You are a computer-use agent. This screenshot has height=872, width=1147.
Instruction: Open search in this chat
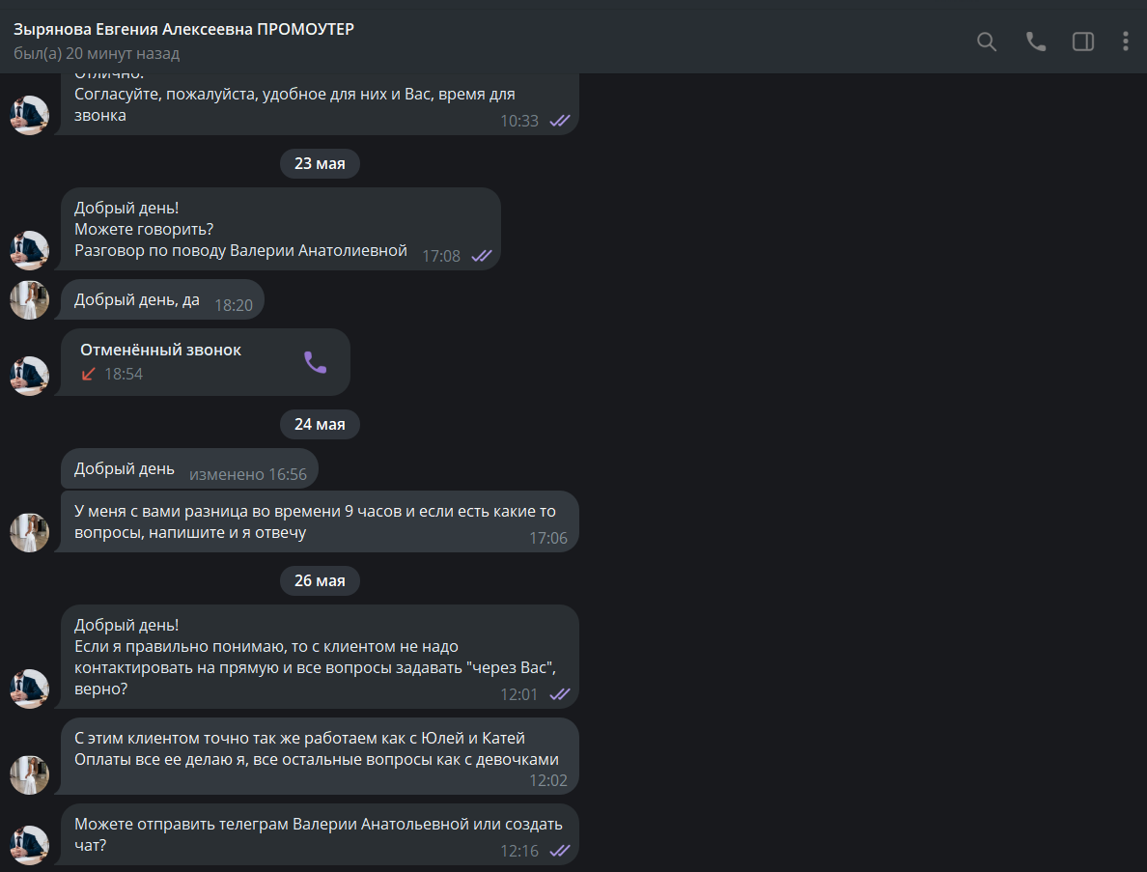click(986, 42)
